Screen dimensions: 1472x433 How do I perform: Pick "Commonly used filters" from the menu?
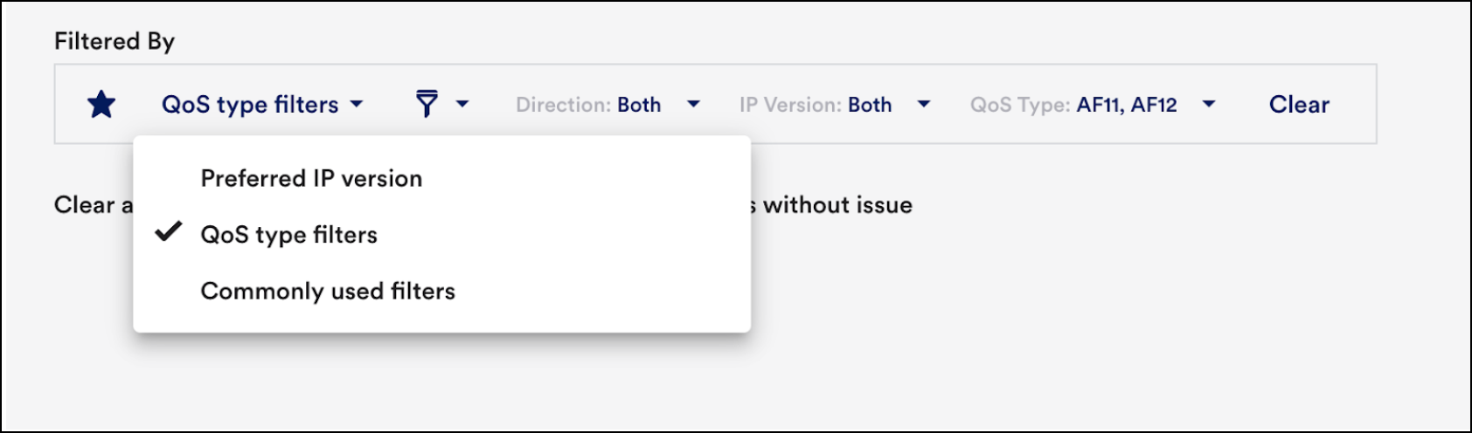click(328, 291)
